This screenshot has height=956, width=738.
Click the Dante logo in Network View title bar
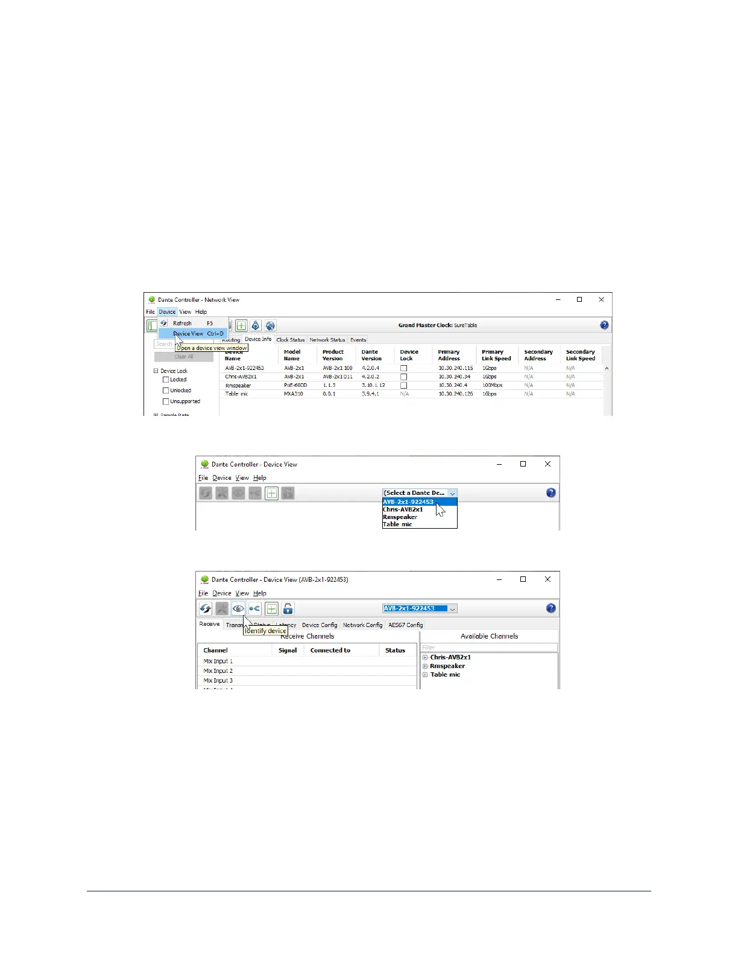click(x=152, y=299)
